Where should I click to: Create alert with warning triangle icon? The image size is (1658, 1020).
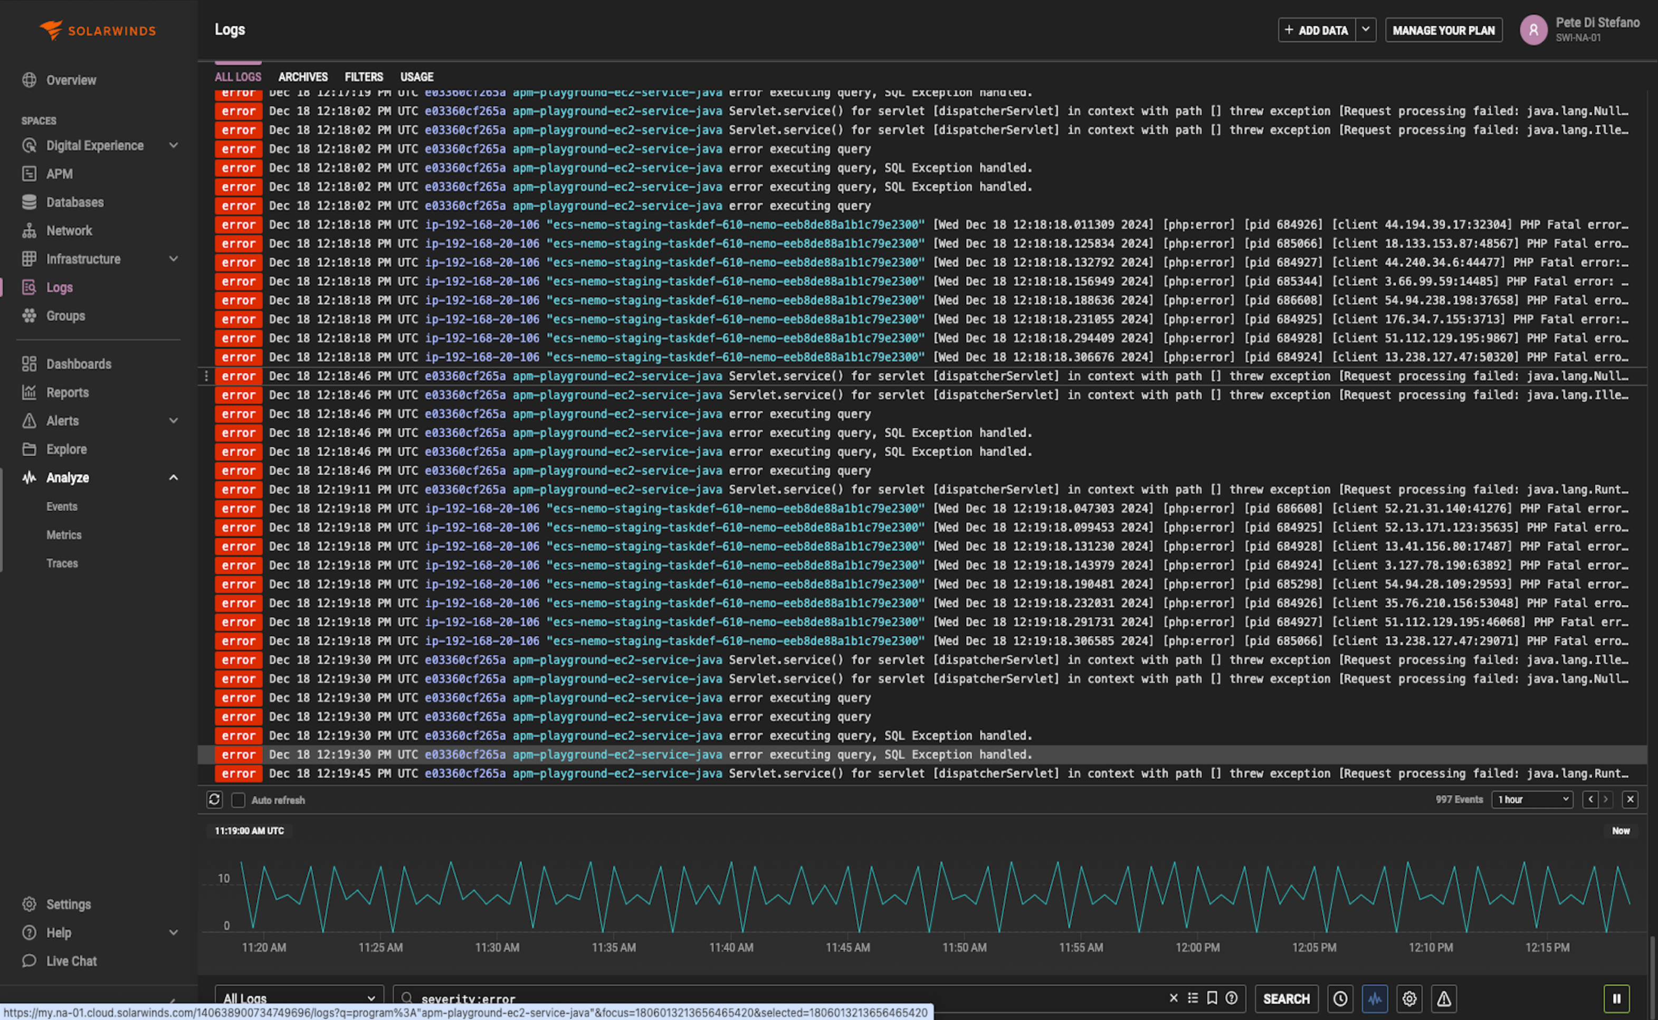click(x=1443, y=998)
